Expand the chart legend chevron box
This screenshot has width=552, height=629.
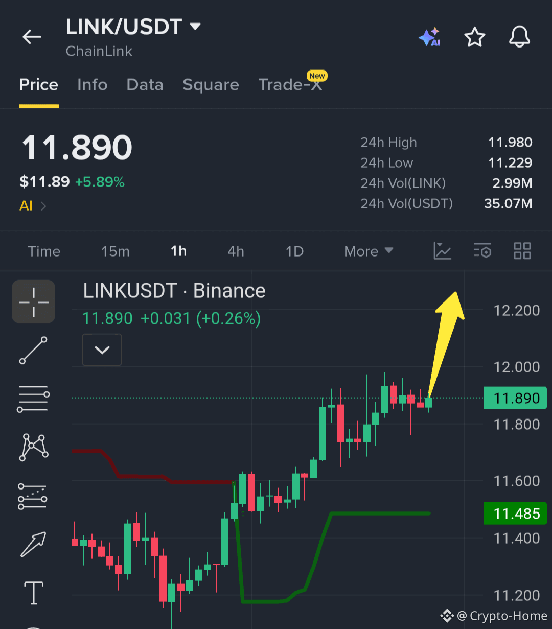pos(102,350)
